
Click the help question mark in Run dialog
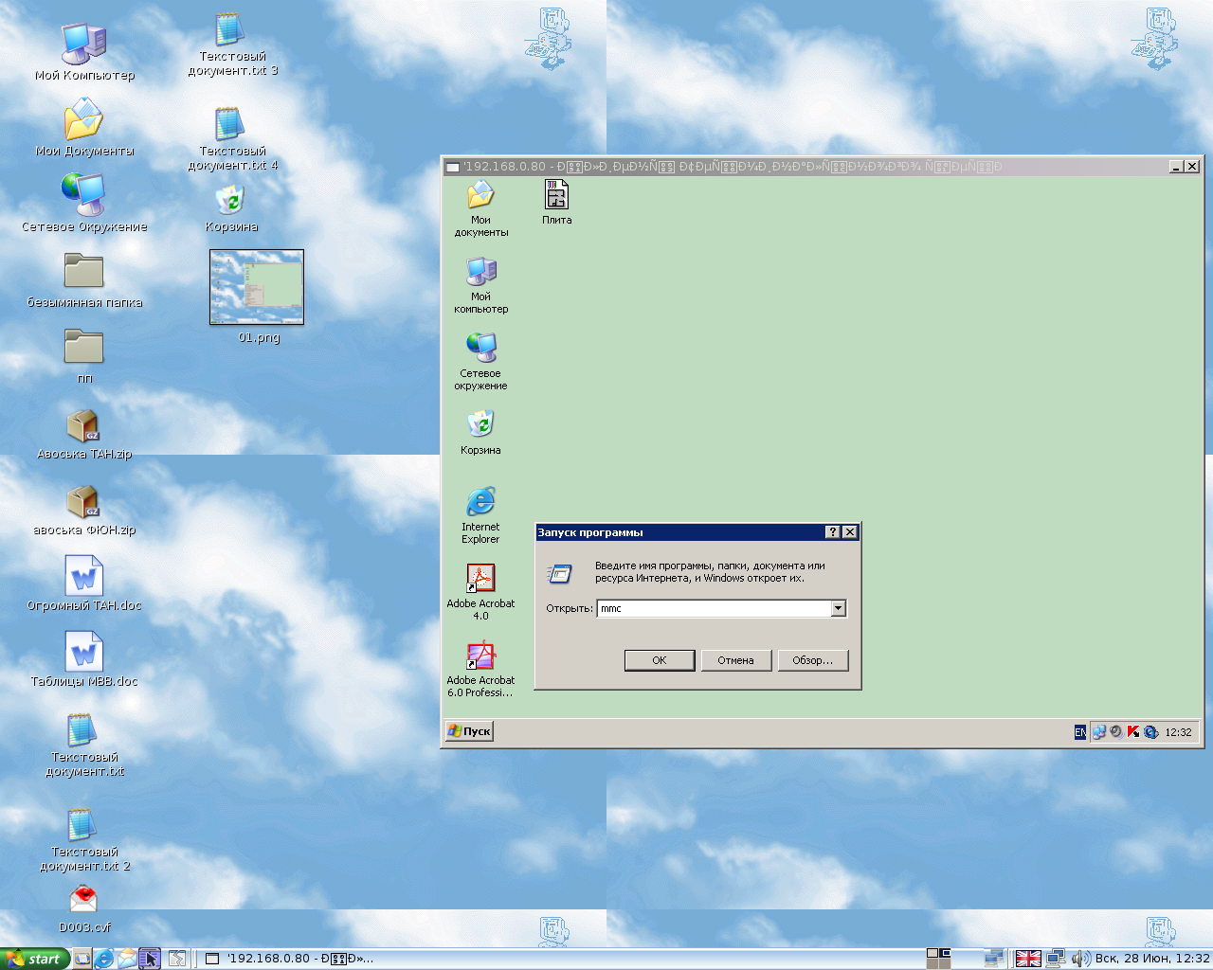[832, 532]
